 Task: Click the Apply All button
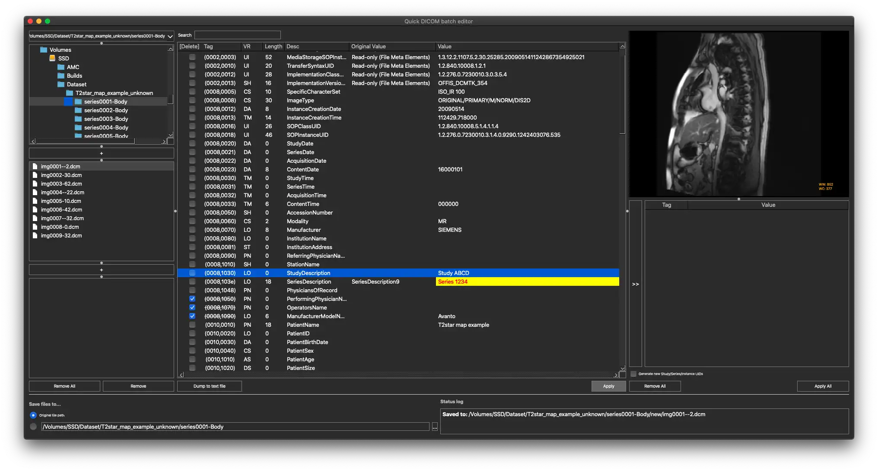pyautogui.click(x=824, y=386)
